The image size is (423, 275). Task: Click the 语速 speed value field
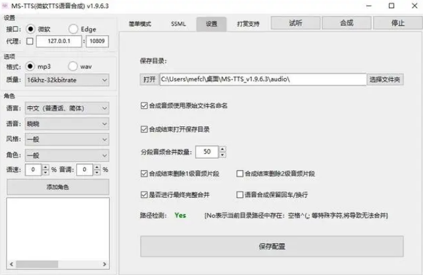[x=33, y=170]
